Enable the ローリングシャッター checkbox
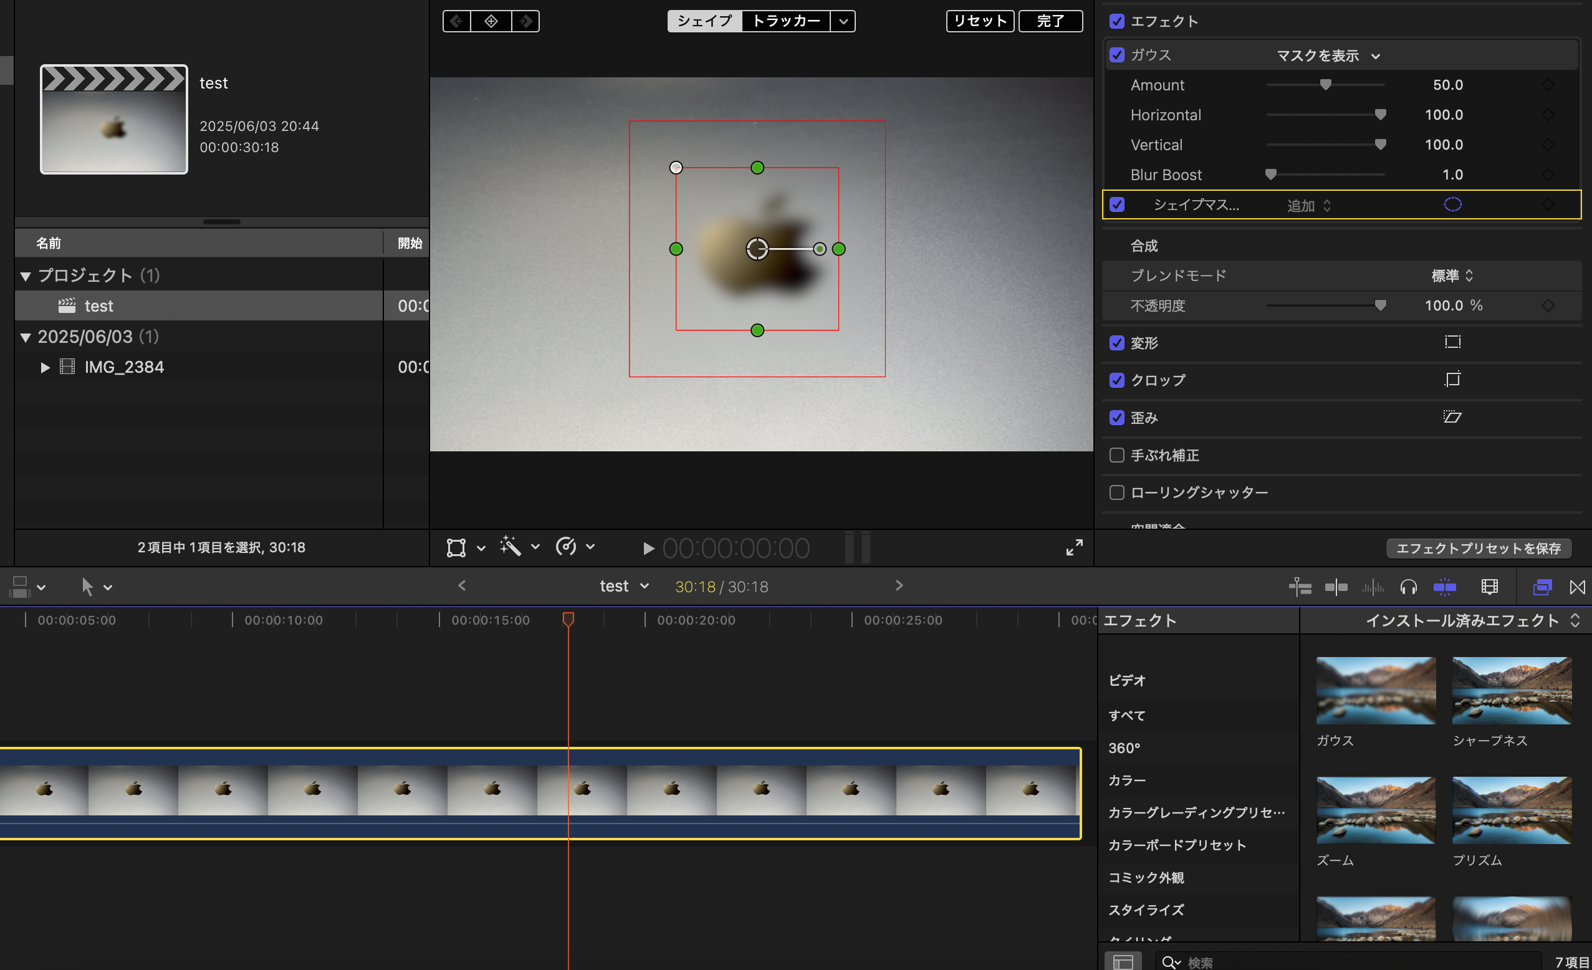This screenshot has width=1592, height=970. (1116, 492)
